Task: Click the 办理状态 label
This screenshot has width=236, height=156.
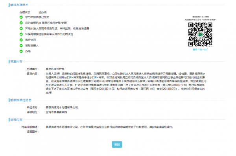Action: point(25,12)
